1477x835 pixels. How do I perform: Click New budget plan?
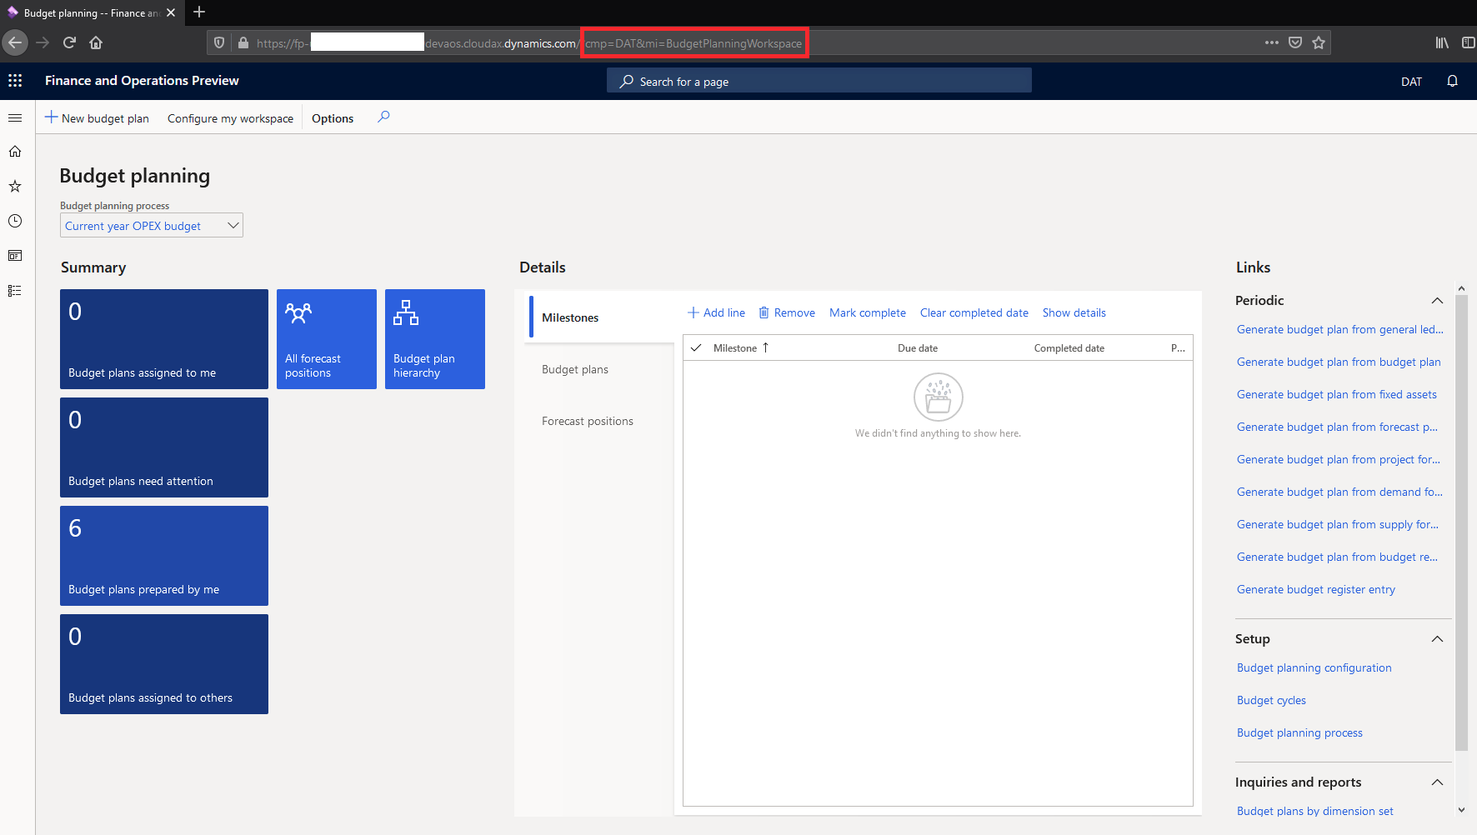(97, 118)
